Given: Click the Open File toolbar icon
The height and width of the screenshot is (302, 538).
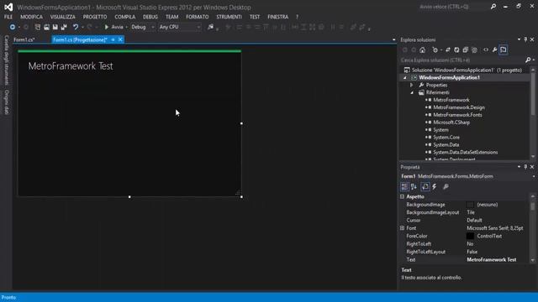Looking at the screenshot, I should tap(46, 27).
